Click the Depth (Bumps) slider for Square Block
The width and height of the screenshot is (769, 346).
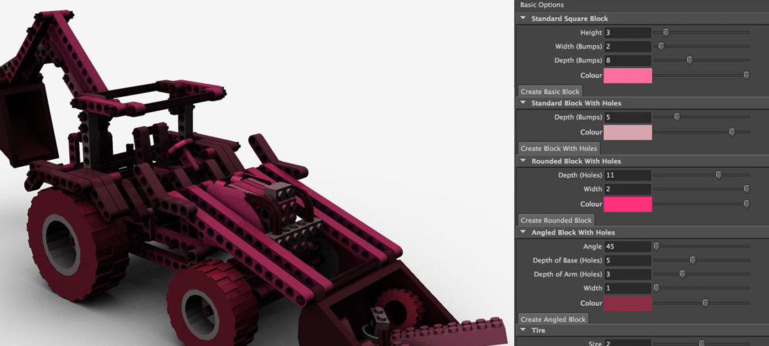click(689, 60)
